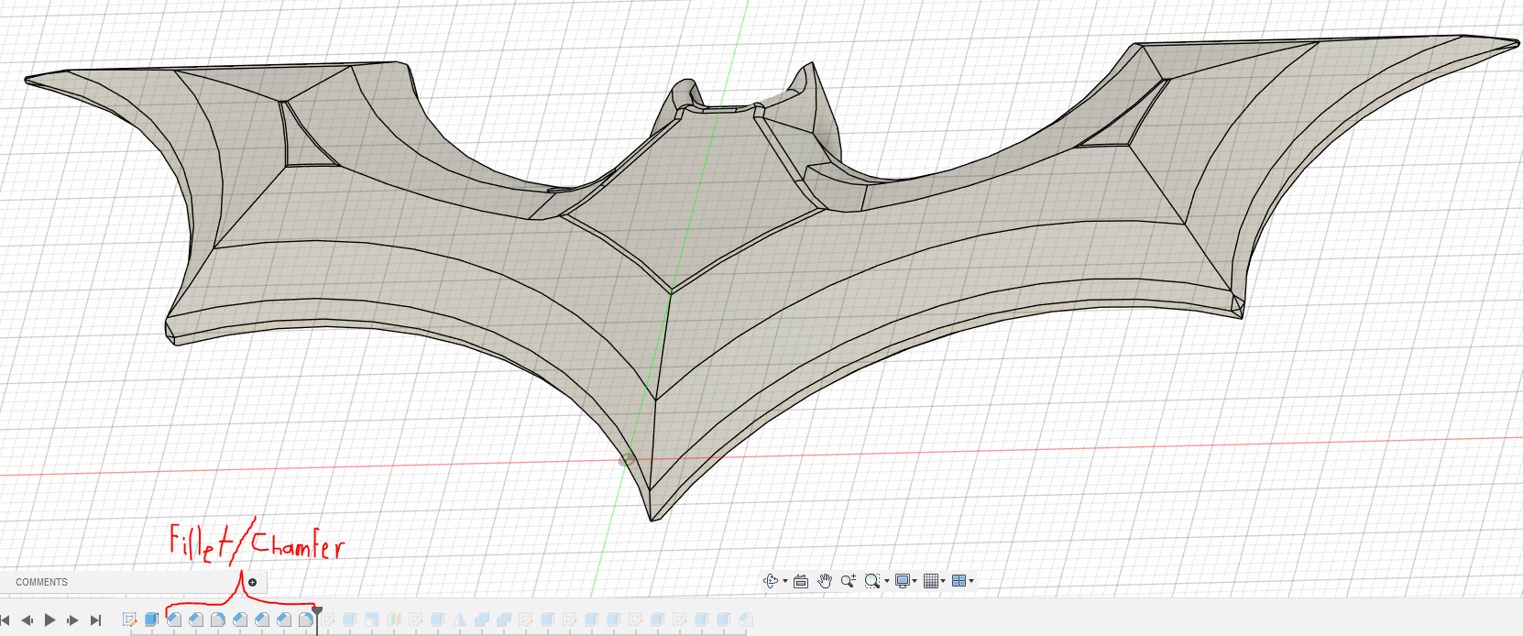The image size is (1523, 636).
Task: Activate the Pan hand tool
Action: pos(825,580)
